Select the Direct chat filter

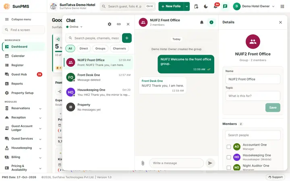[84, 49]
